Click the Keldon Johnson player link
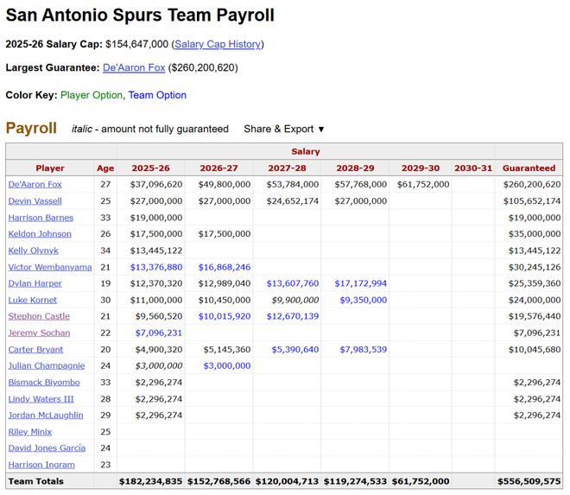The width and height of the screenshot is (570, 495). tap(41, 234)
